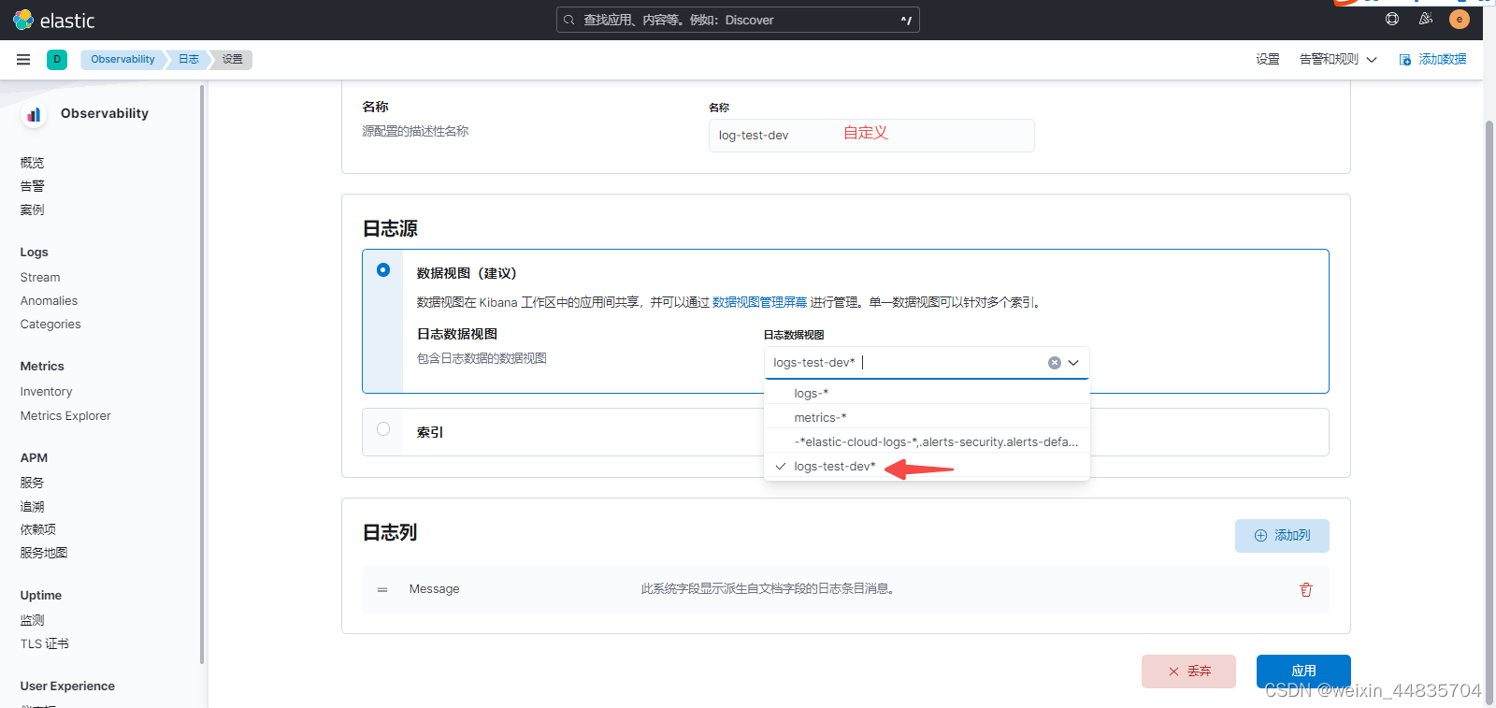Click the 设置 breadcrumb
1496x708 pixels.
(x=233, y=59)
